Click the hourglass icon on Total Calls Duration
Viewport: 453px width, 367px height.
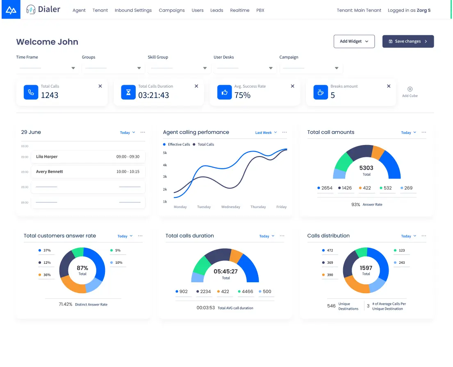pyautogui.click(x=128, y=92)
